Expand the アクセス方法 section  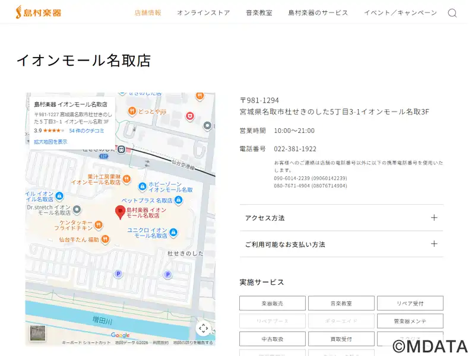click(341, 218)
